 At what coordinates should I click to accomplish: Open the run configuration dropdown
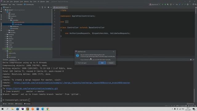(155, 4)
